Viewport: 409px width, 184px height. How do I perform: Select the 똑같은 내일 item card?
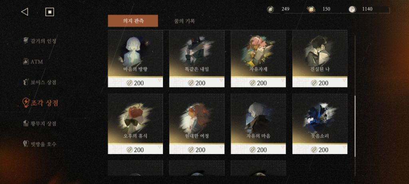click(x=197, y=59)
